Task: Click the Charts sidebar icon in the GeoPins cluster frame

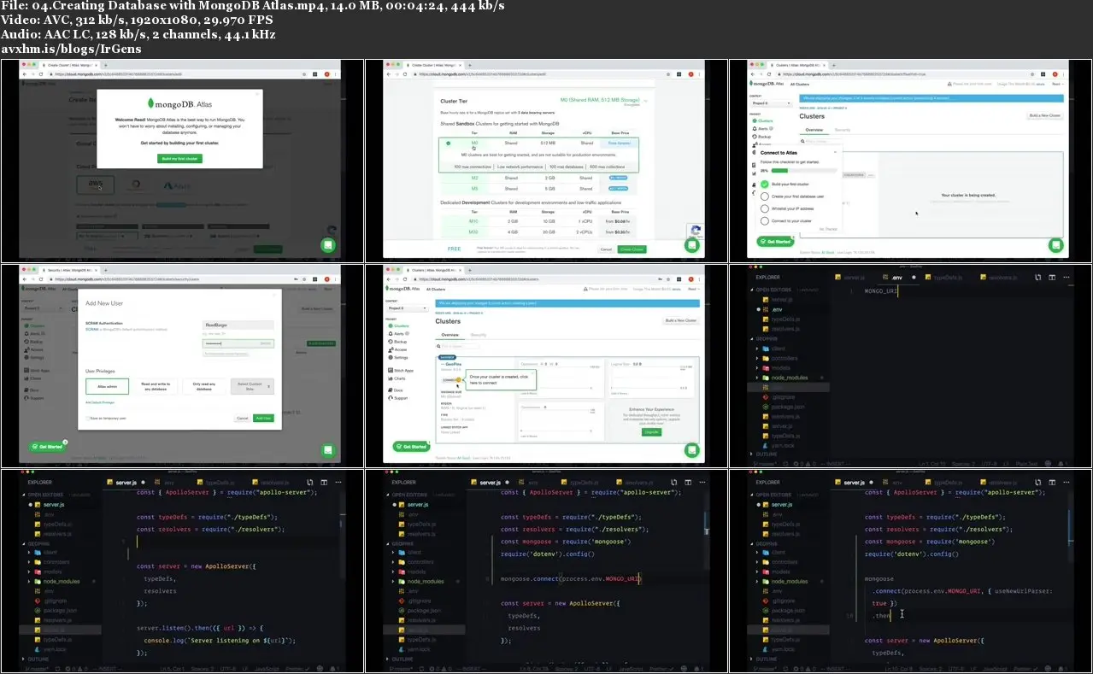Action: [x=390, y=378]
